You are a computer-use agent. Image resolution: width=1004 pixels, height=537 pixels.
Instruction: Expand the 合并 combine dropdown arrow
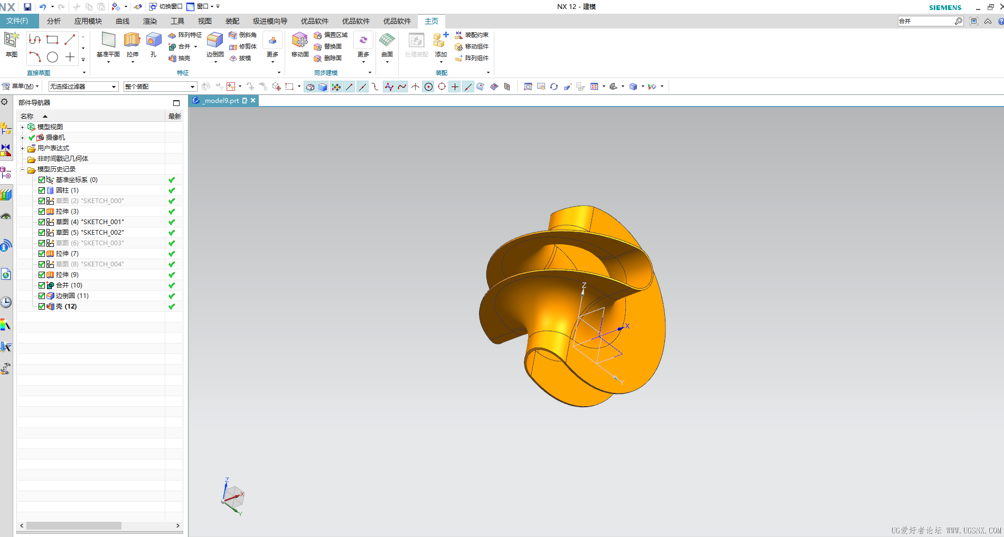click(x=195, y=46)
